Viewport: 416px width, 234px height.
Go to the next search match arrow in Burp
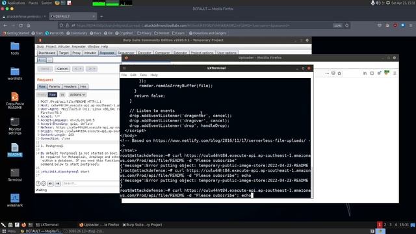pos(58,183)
